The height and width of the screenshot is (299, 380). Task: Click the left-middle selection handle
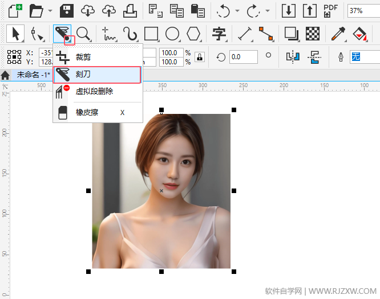88,191
